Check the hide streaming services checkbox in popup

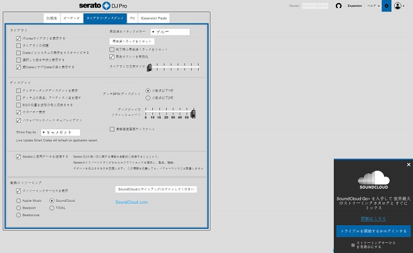point(353,245)
